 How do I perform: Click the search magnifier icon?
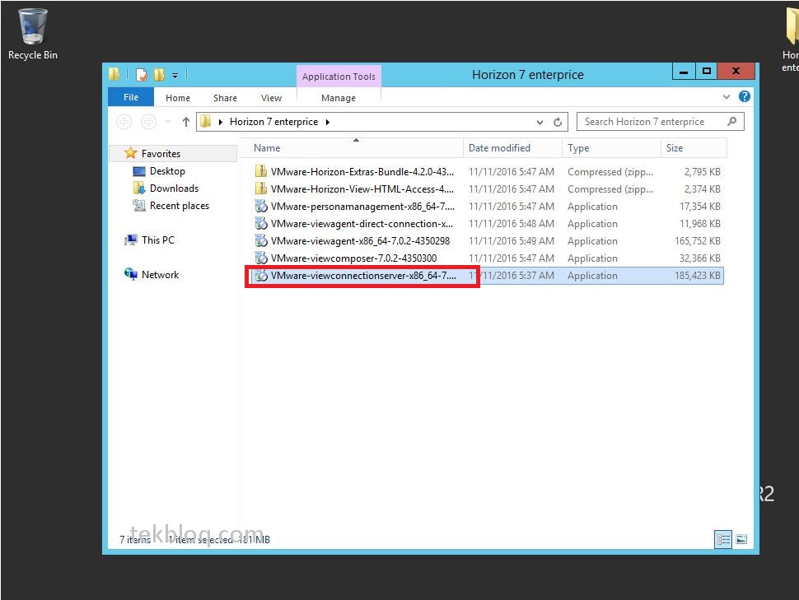732,122
